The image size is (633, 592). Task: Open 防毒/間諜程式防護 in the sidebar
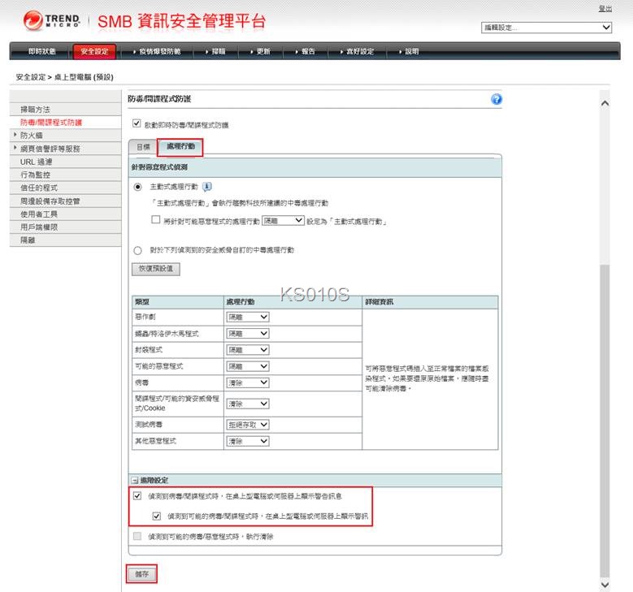click(x=65, y=123)
